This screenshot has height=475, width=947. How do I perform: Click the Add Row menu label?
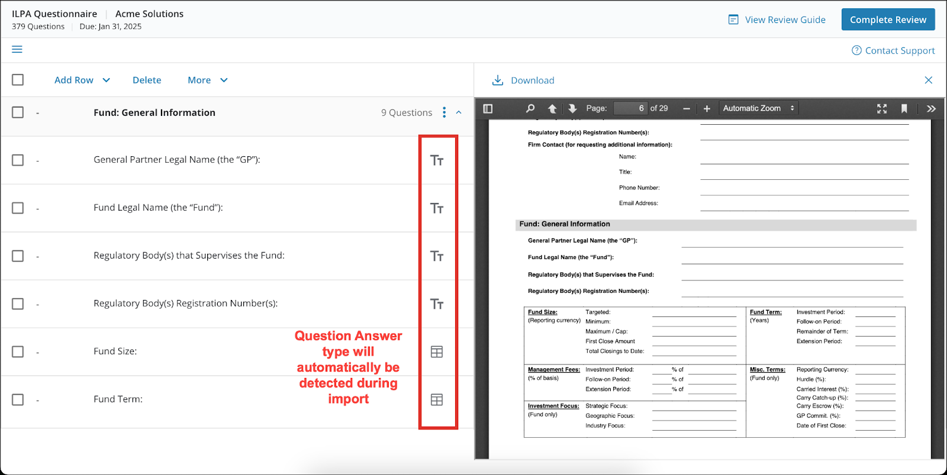pos(74,80)
